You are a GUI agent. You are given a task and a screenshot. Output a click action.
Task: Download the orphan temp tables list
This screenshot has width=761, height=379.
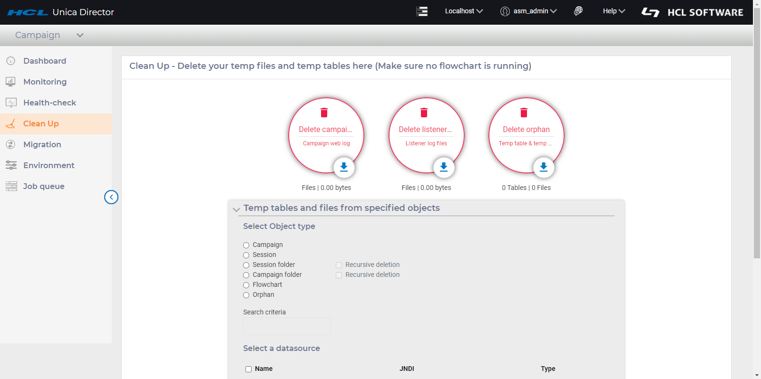[x=544, y=167]
